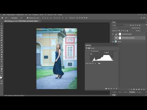Select the Crop tool in toolbar
The image size is (147, 110).
pos(2,33)
